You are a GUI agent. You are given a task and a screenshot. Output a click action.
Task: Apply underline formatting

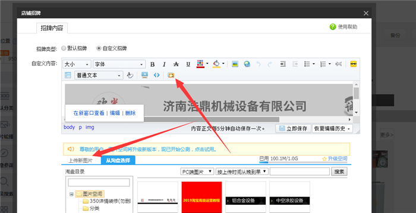188,64
